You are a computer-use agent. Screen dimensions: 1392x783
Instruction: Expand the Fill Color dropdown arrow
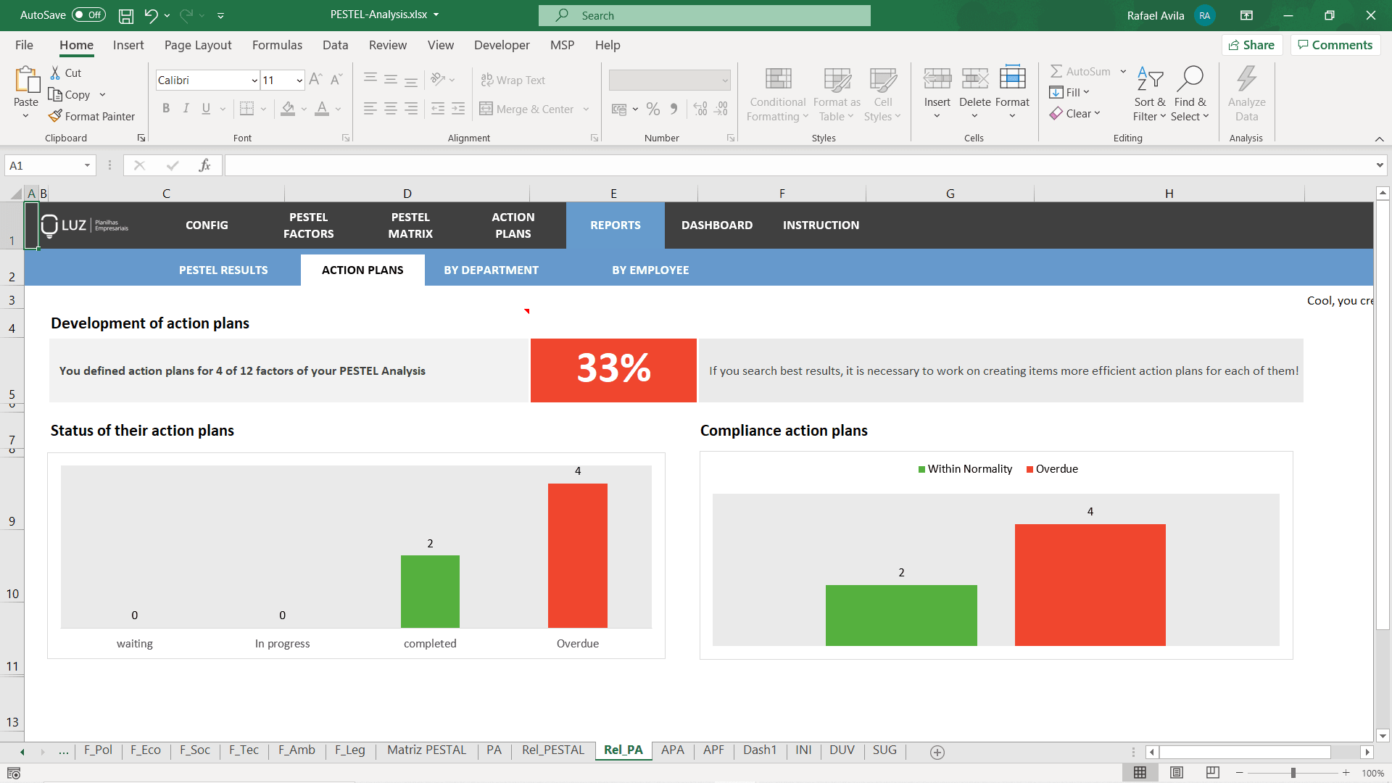coord(304,109)
